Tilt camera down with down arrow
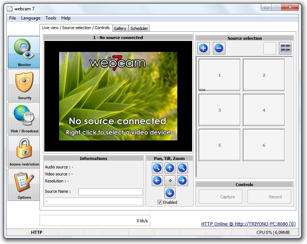Image resolution: width=307 pixels, height=244 pixels. click(x=170, y=193)
